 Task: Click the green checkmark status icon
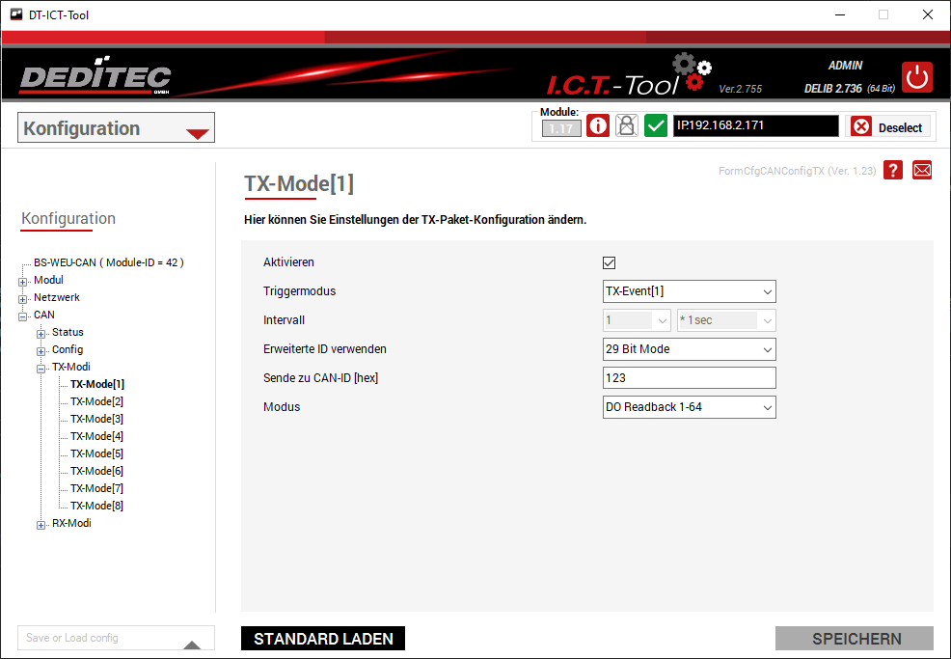[x=656, y=126]
